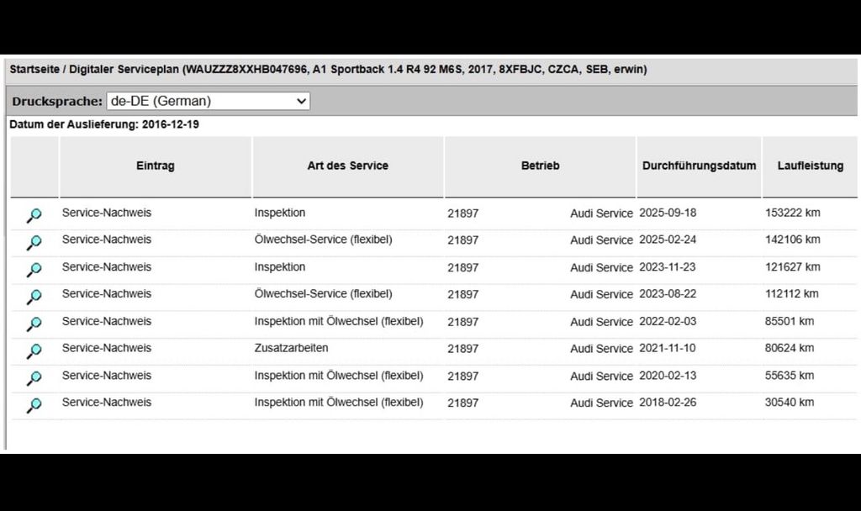Click the Laufleistung column header

pos(810,166)
